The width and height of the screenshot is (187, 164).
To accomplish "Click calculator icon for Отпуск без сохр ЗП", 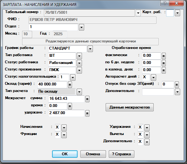I will pos(177,84).
